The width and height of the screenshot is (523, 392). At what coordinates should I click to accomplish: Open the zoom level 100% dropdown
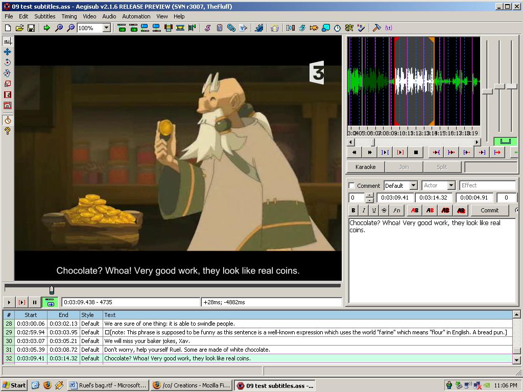tap(106, 28)
